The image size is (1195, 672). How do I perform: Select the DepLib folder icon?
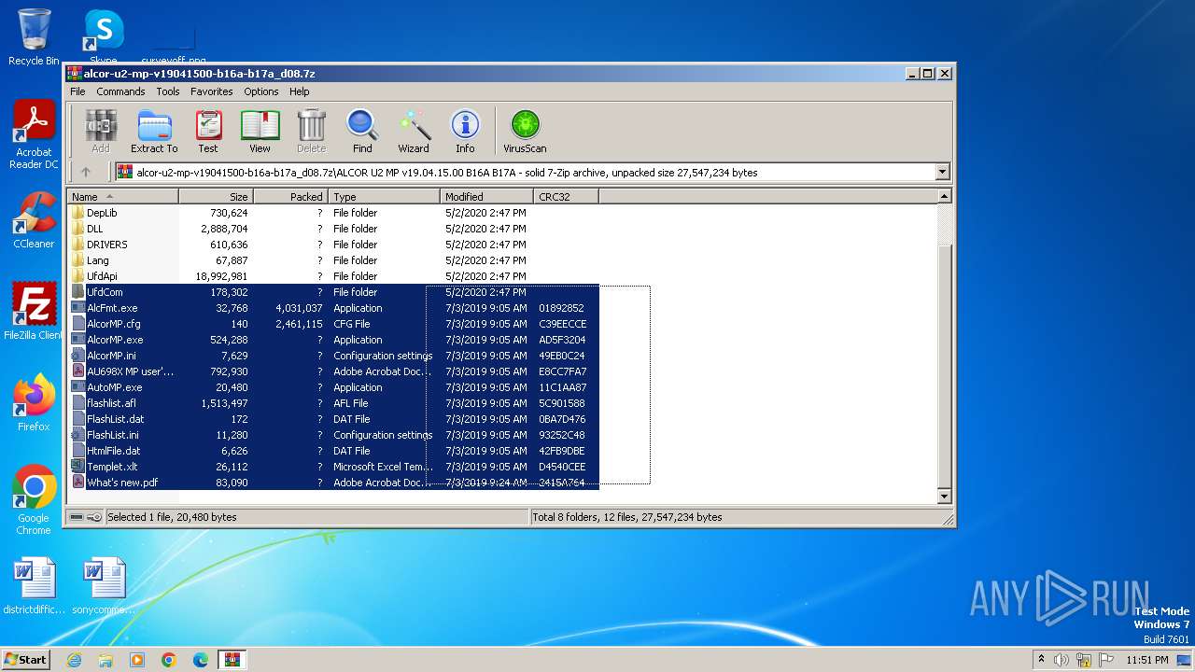click(x=78, y=213)
